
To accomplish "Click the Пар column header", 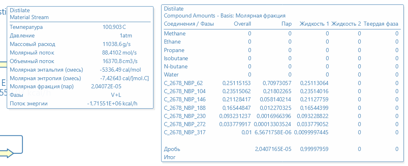I will (286, 24).
